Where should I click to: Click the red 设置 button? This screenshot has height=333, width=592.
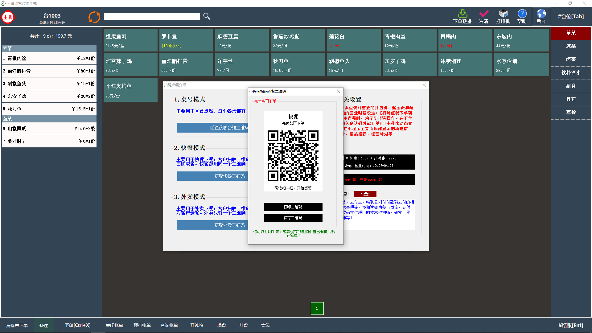pos(365,194)
